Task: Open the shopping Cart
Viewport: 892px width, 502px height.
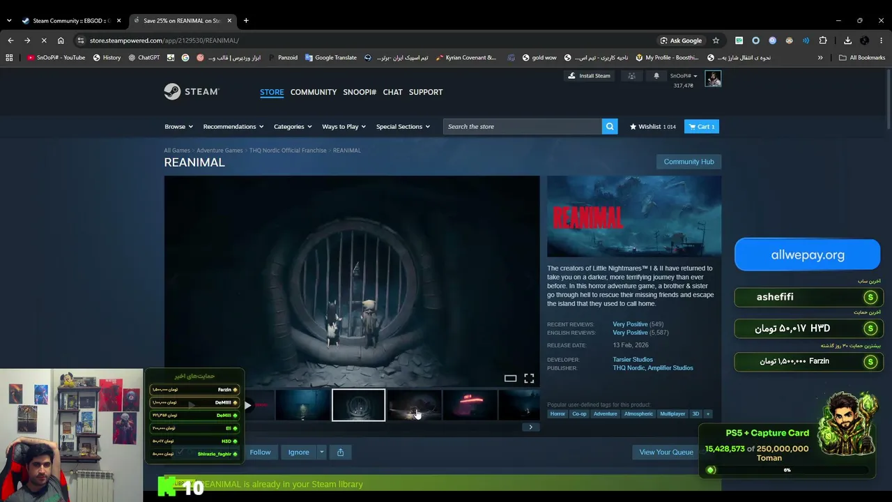Action: pos(702,126)
